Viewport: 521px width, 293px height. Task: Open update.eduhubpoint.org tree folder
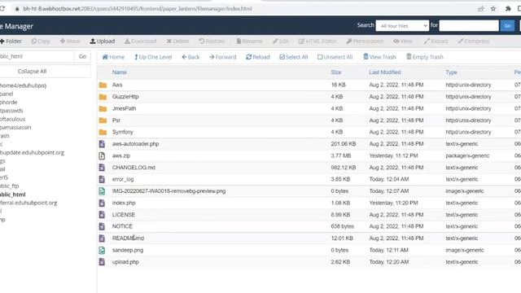[32, 153]
